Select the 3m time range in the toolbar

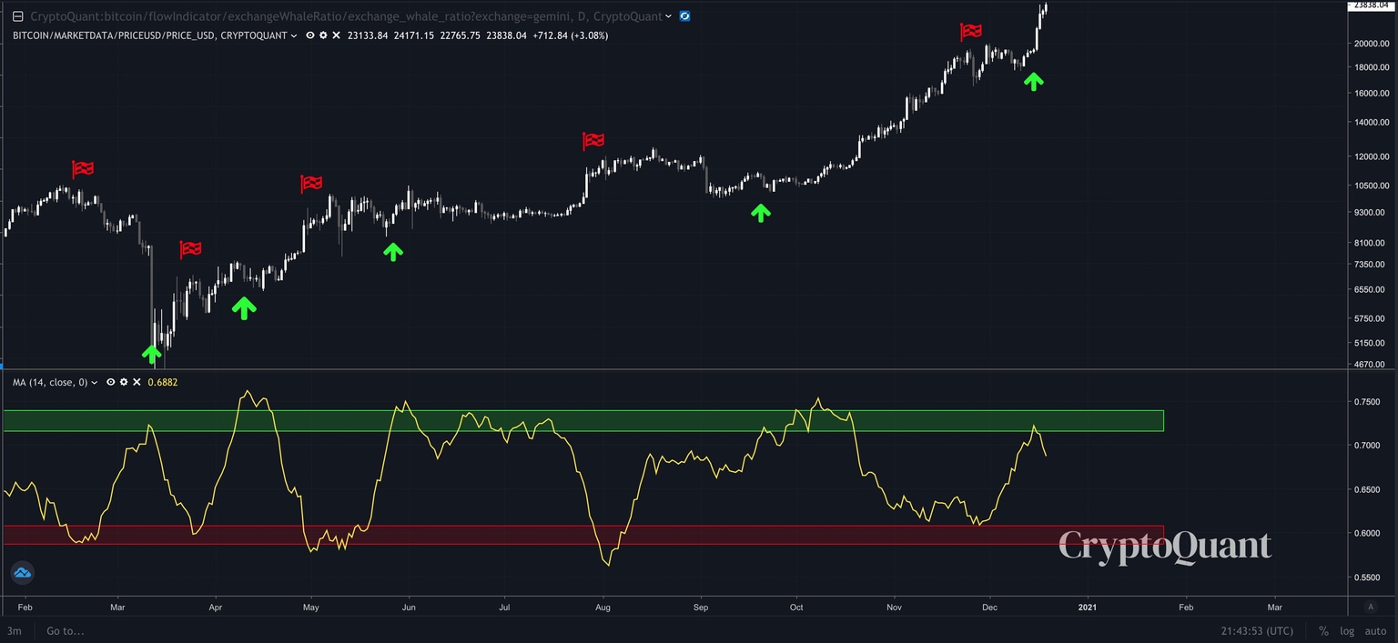click(x=13, y=630)
